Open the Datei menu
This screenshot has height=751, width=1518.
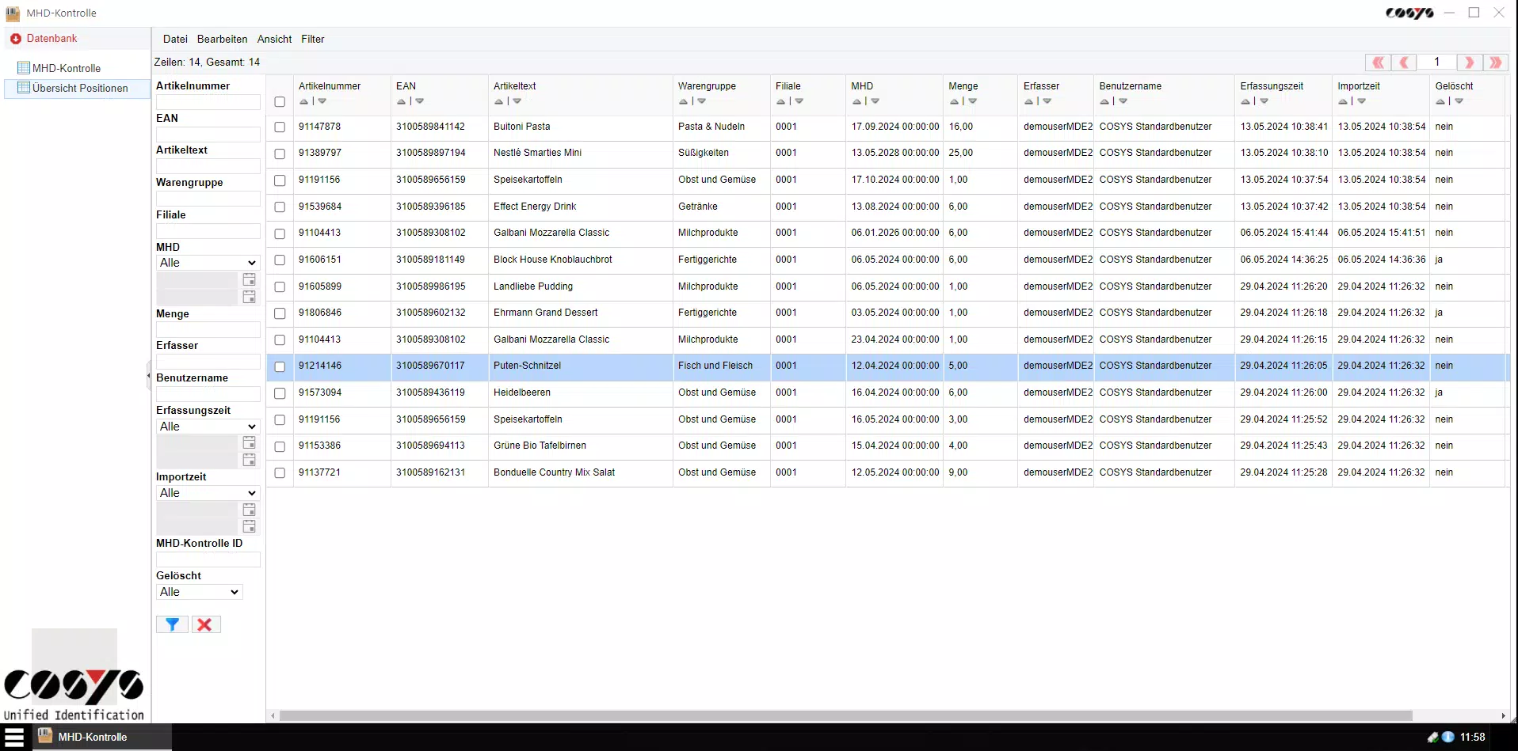(175, 39)
